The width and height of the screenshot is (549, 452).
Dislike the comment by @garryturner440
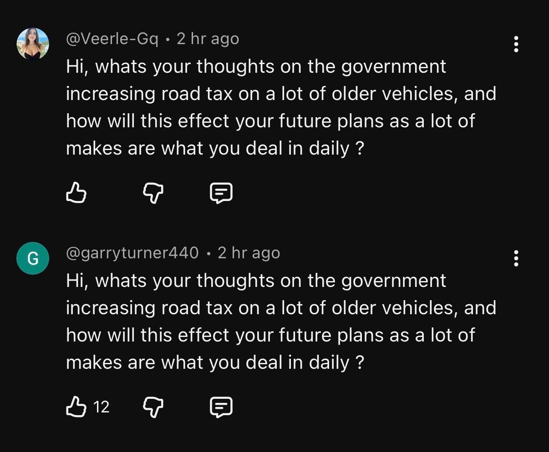[153, 407]
